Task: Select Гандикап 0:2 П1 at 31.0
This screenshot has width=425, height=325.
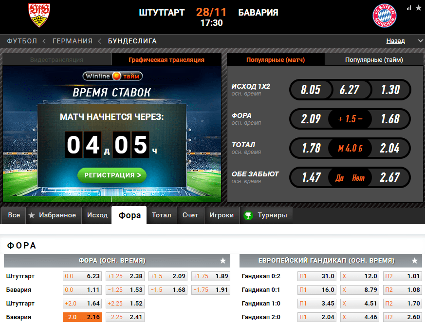Action: coord(317,276)
